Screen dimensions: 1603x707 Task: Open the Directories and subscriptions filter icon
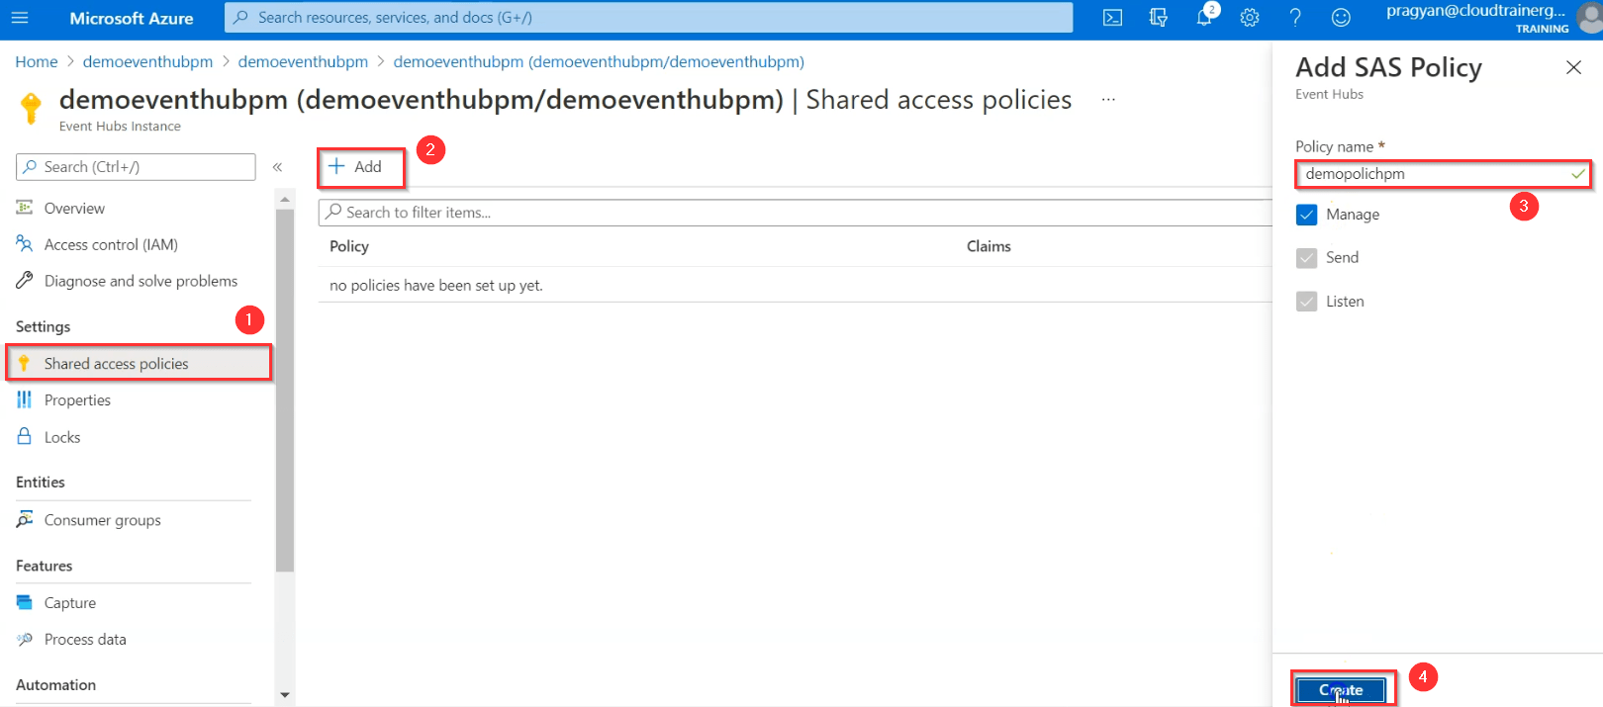coord(1158,18)
